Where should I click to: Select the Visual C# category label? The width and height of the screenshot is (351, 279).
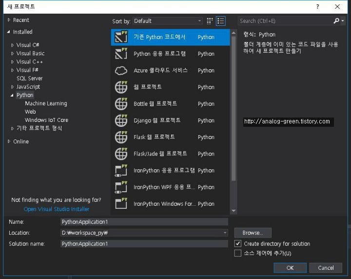[x=28, y=45]
